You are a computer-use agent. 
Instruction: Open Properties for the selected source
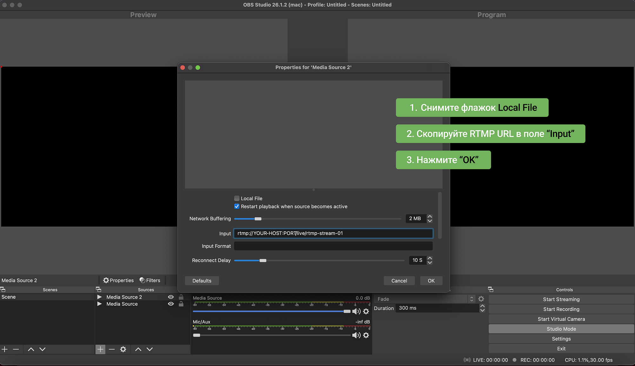coord(118,280)
